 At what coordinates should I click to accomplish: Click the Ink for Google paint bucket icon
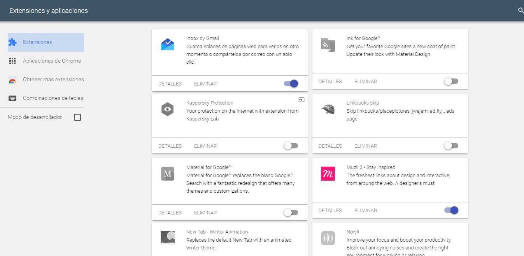[x=328, y=44]
